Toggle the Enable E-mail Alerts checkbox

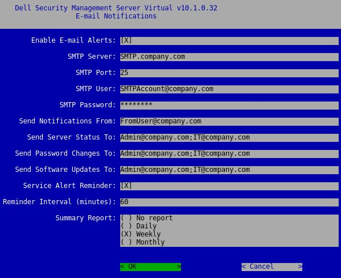pyautogui.click(x=126, y=40)
